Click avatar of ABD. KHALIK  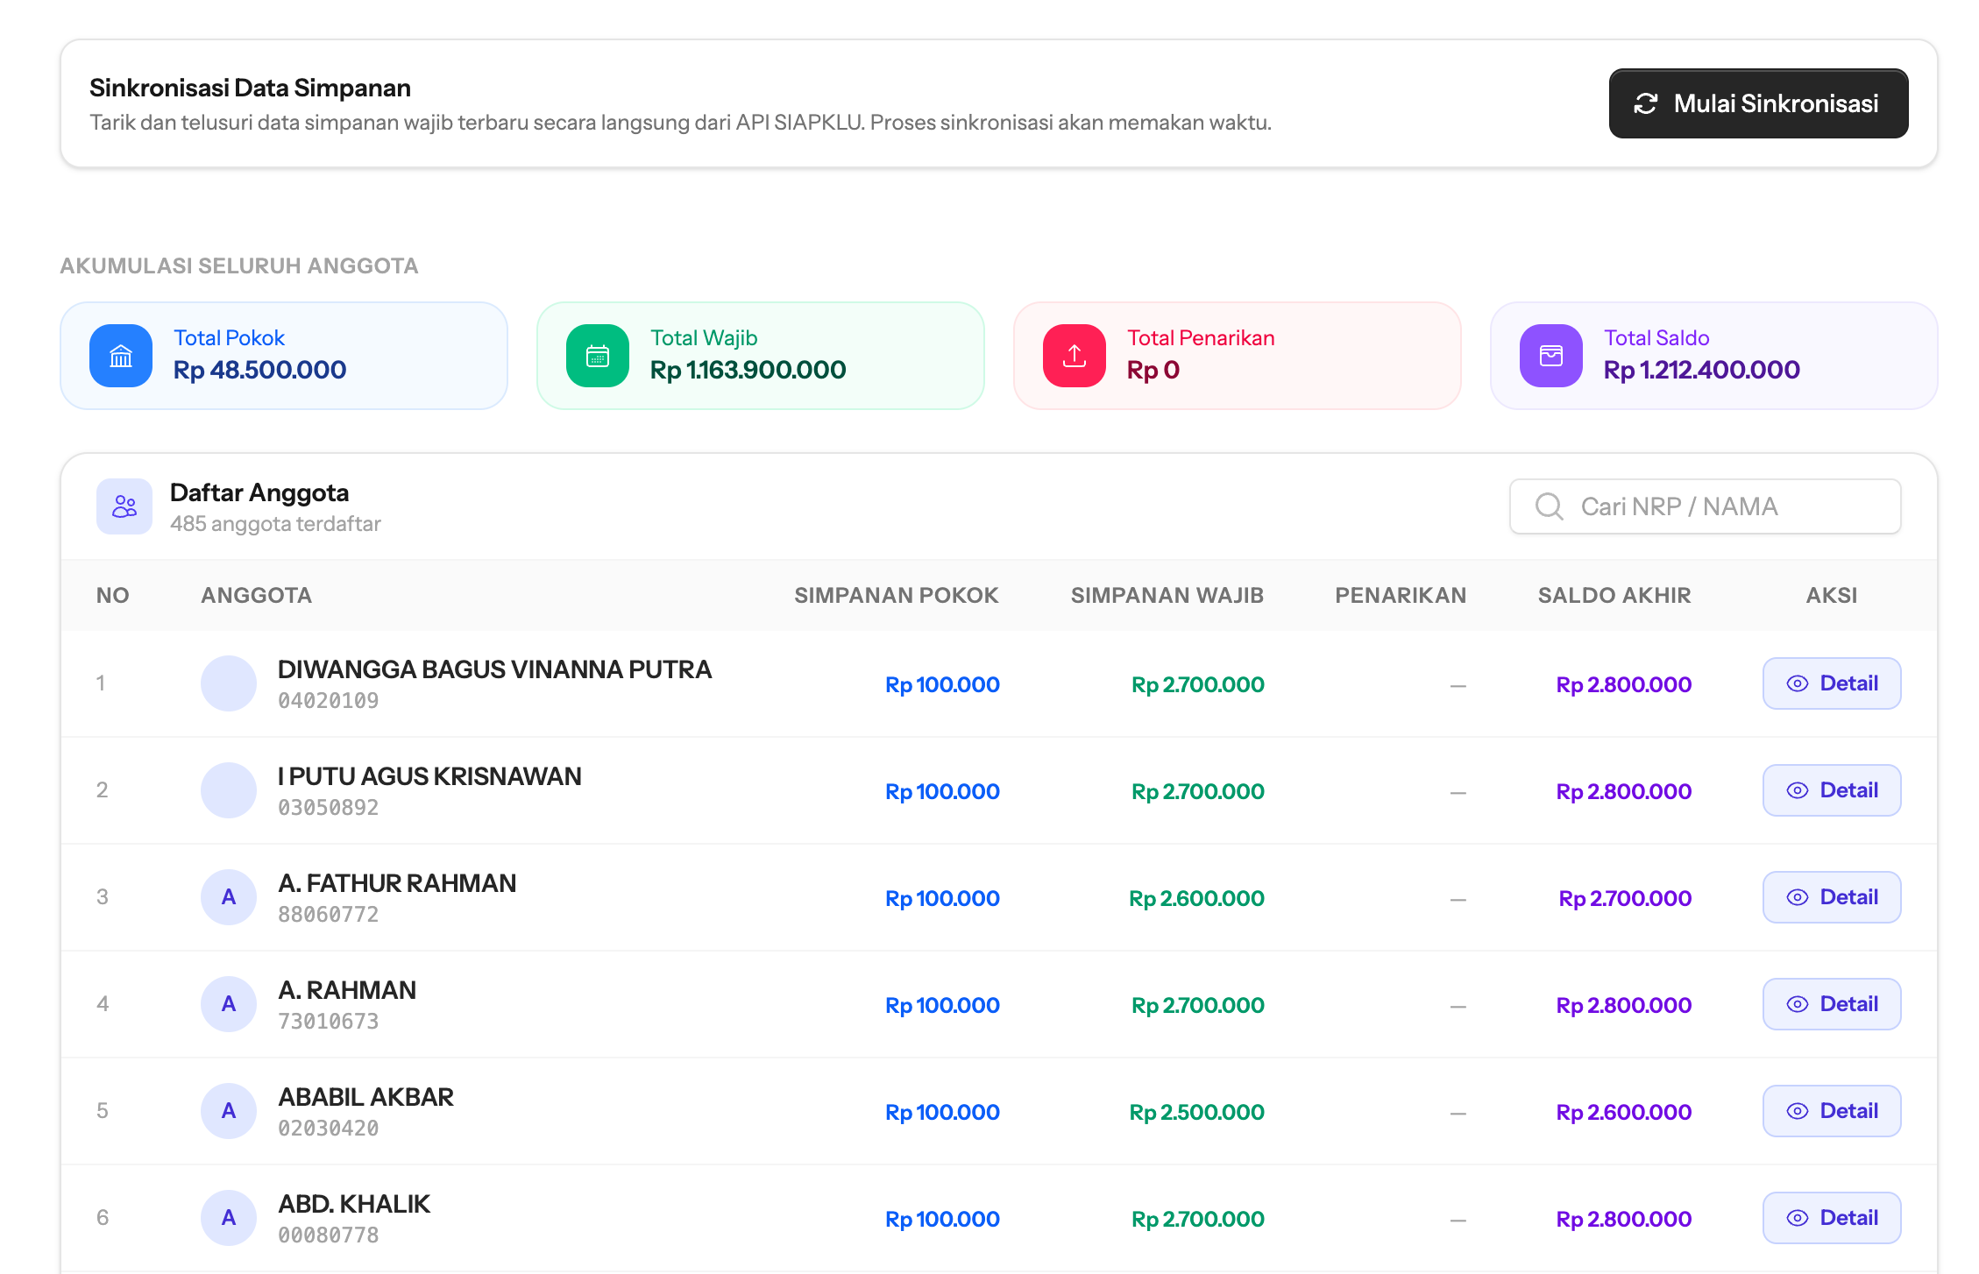[229, 1218]
